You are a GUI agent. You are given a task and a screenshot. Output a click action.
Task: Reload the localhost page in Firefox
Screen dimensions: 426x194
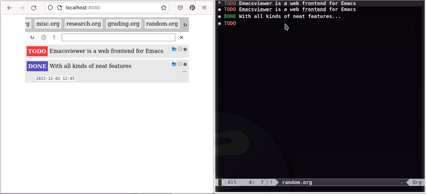[x=34, y=8]
